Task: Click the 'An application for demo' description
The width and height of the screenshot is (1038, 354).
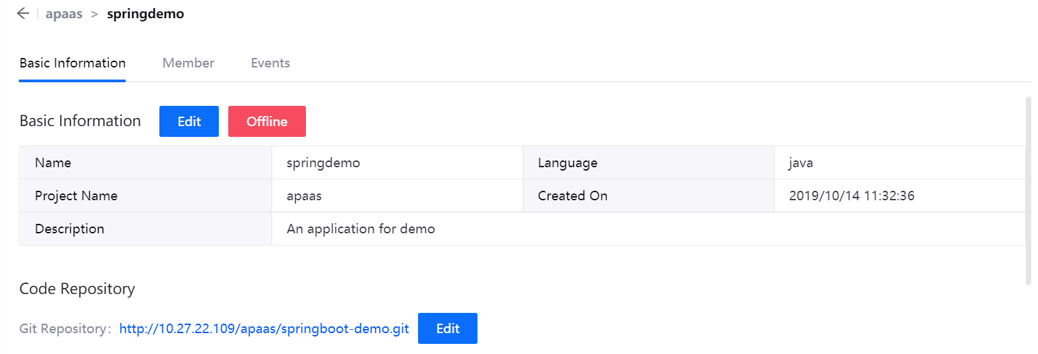Action: point(361,229)
